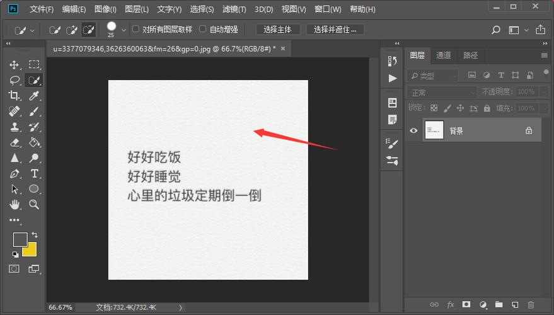Toggle lock transparent pixels
Screen dimensions: 554x315
(x=434, y=108)
